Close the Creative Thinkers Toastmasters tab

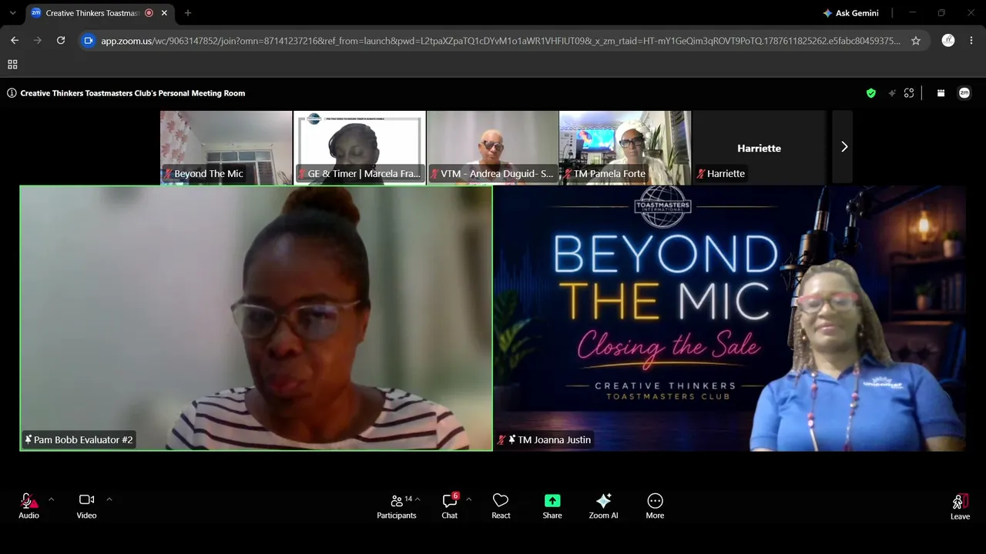[x=164, y=13]
